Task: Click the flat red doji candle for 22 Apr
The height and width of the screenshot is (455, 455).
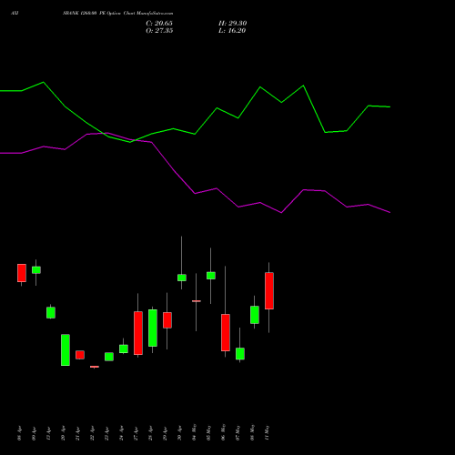Action: [x=95, y=367]
